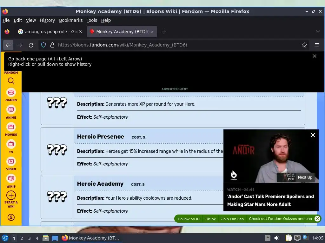
Task: Click the Next Up video thumbnail
Action: pyautogui.click(x=296, y=177)
